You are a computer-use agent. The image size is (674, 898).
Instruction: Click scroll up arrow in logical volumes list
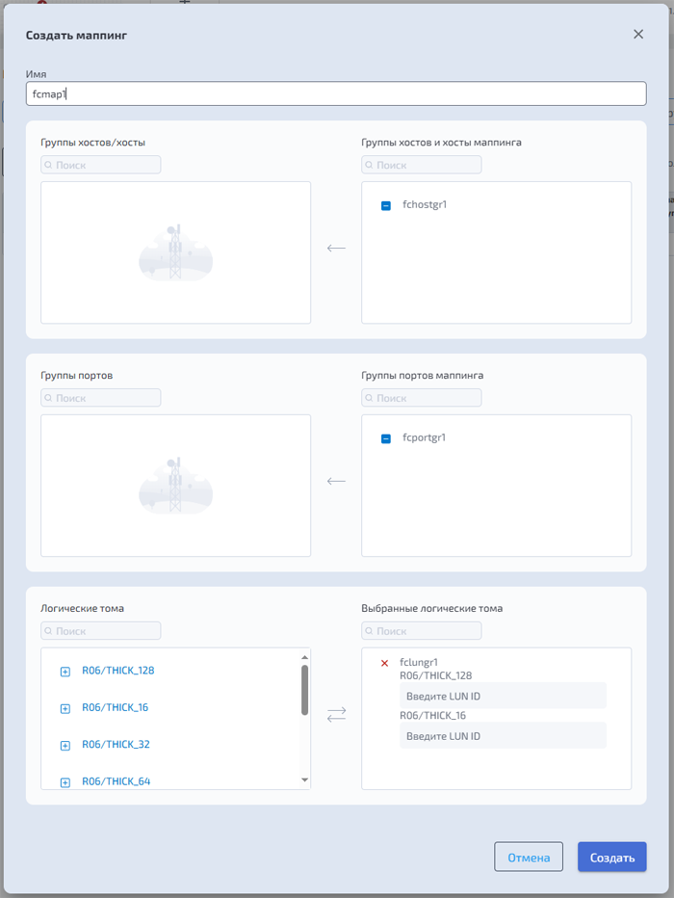point(304,657)
